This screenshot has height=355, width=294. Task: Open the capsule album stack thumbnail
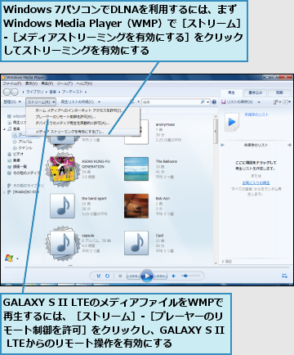click(x=62, y=243)
